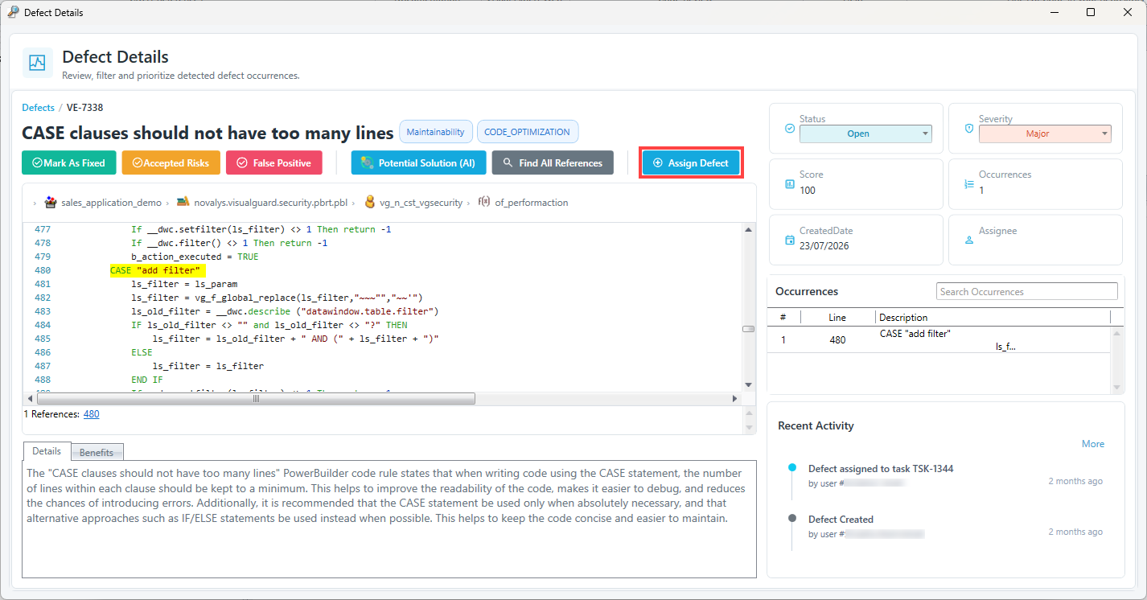The image size is (1147, 600).
Task: Click the 'Defect assigned to task TSK-1344' activity
Action: click(881, 469)
